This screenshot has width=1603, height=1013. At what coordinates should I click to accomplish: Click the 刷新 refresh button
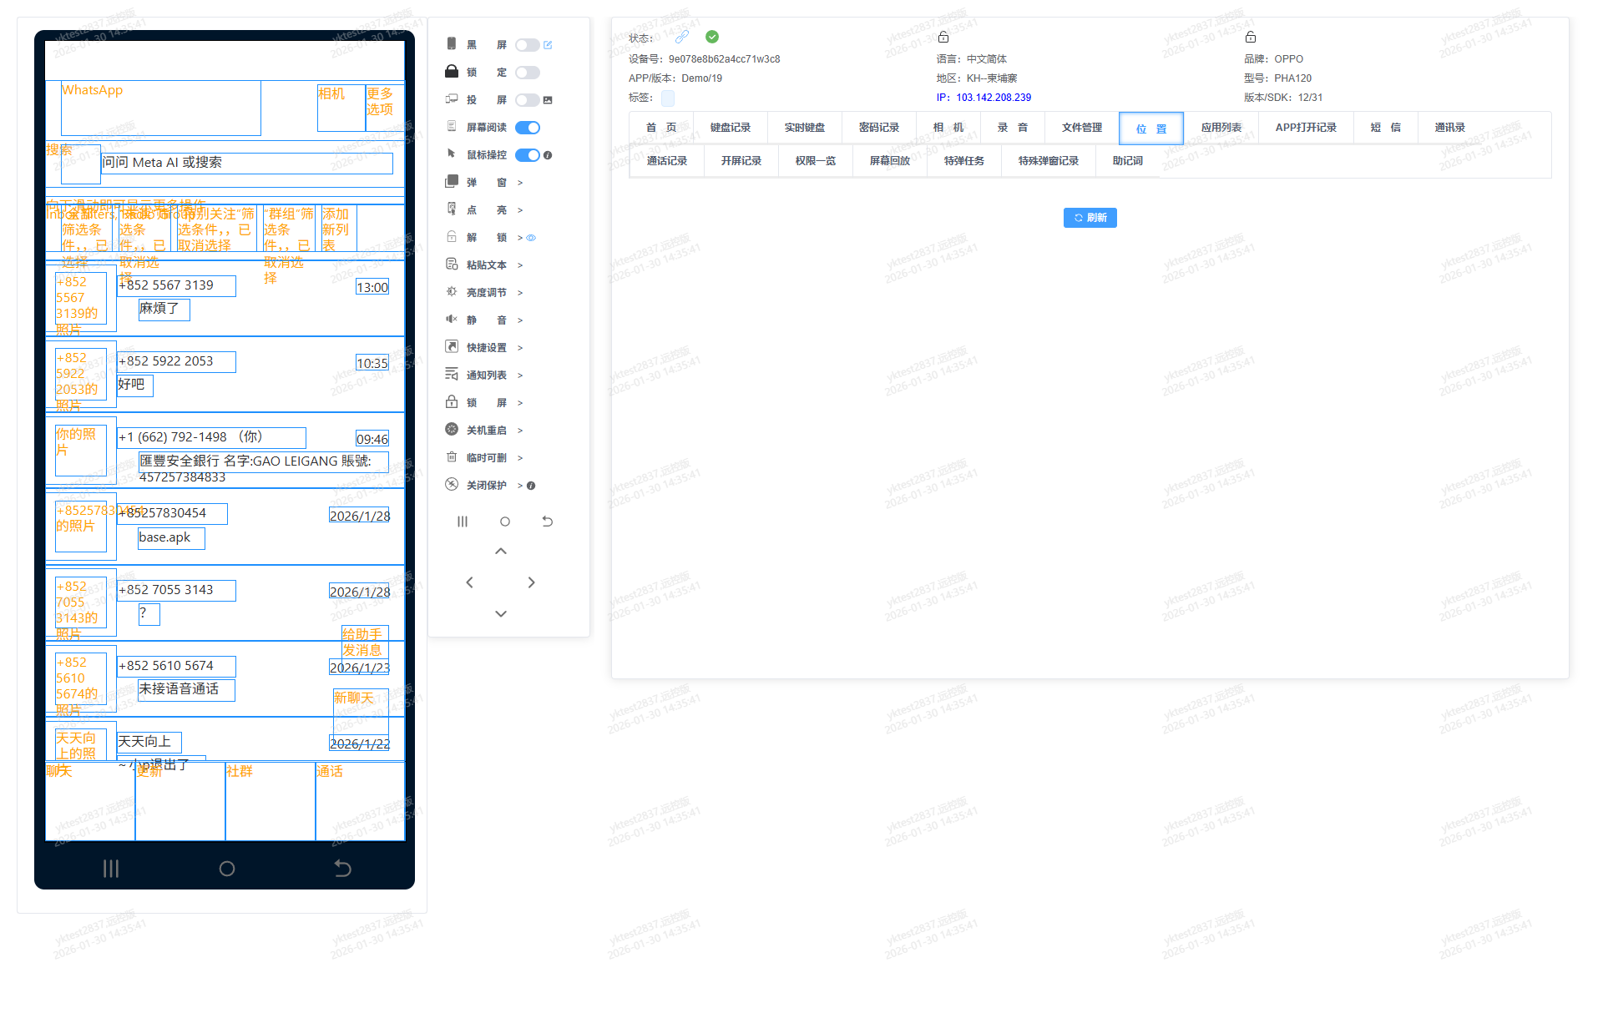click(1090, 218)
